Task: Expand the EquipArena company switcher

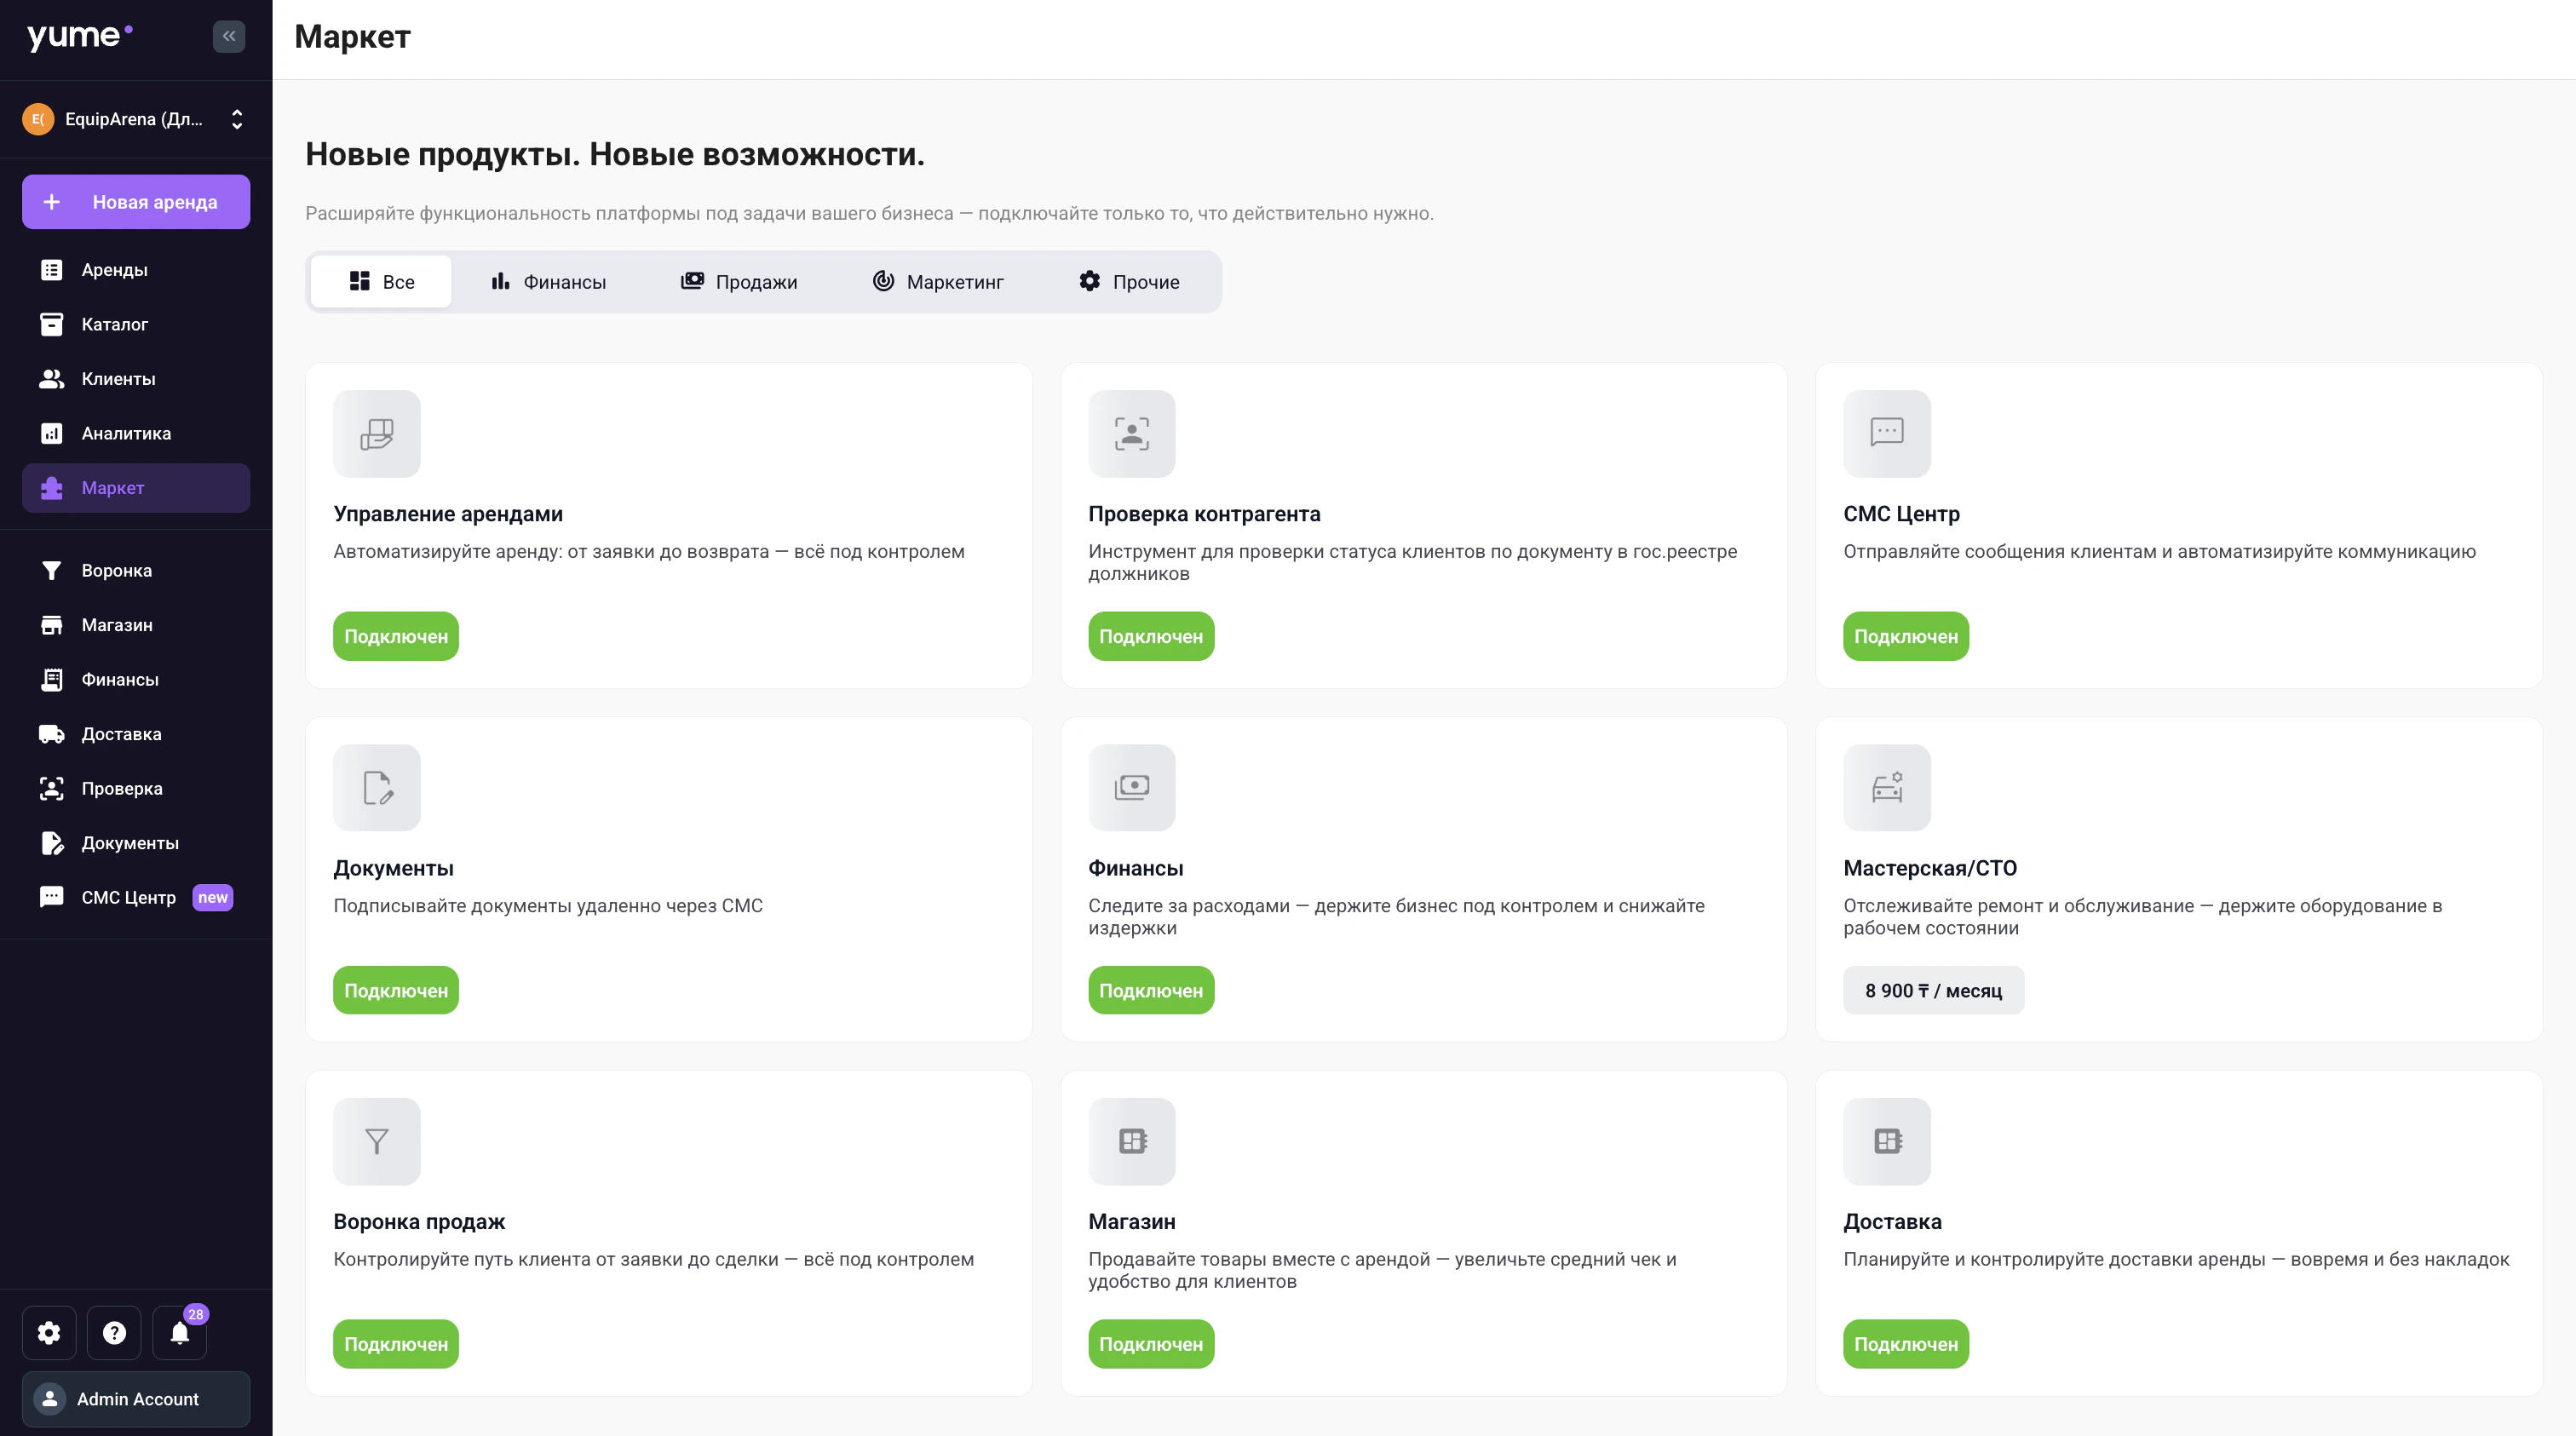Action: pos(136,119)
